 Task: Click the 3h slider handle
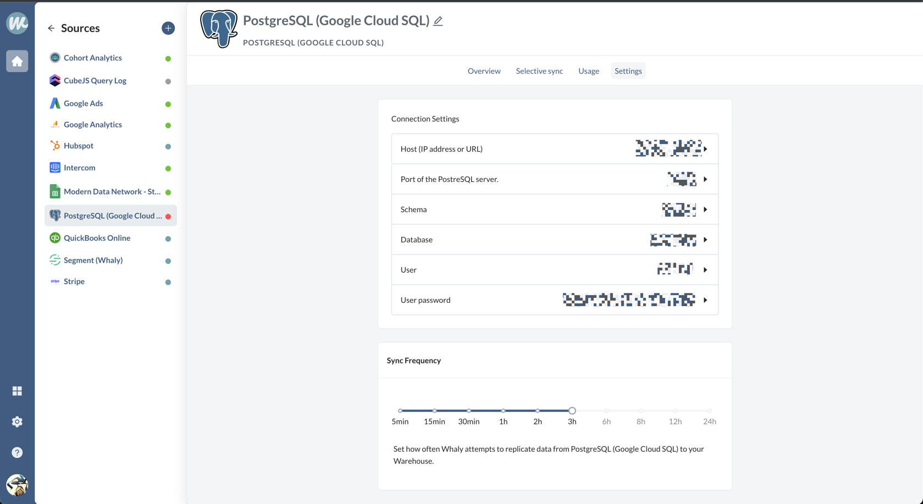(x=572, y=411)
